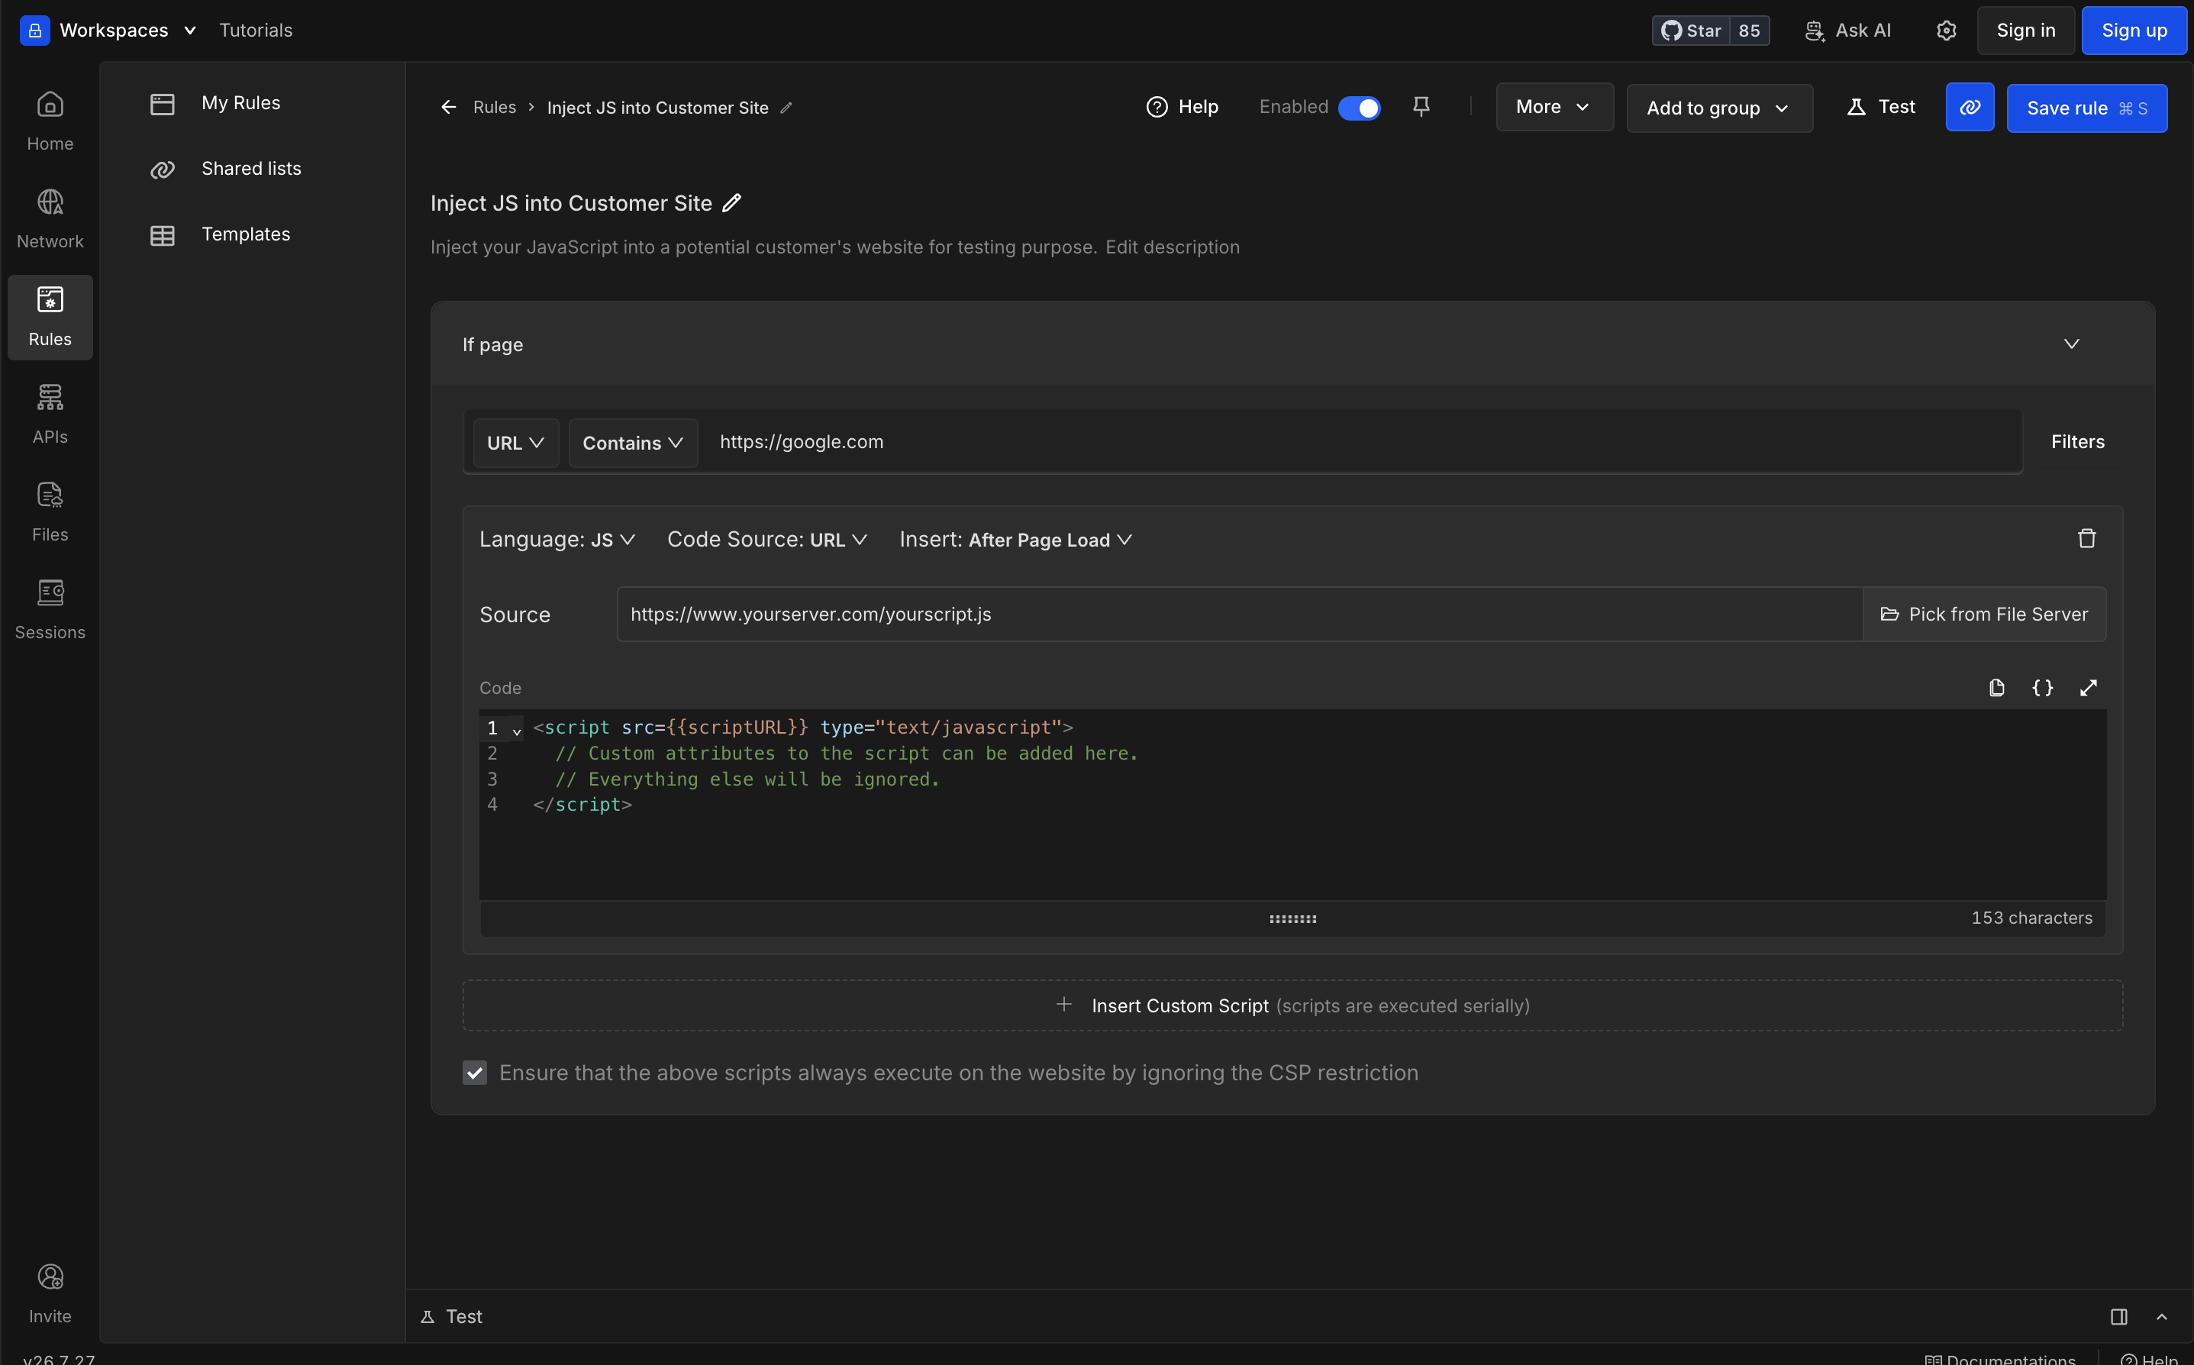Open Shared lists in the sidebar
The height and width of the screenshot is (1365, 2194).
[253, 169]
